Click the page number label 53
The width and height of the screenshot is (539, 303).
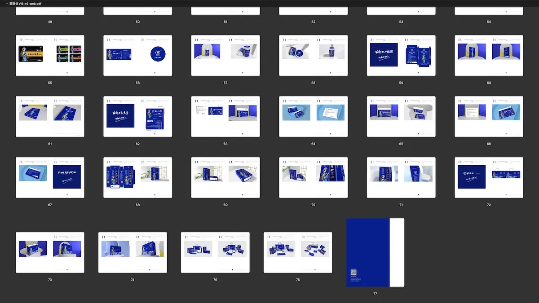point(401,22)
